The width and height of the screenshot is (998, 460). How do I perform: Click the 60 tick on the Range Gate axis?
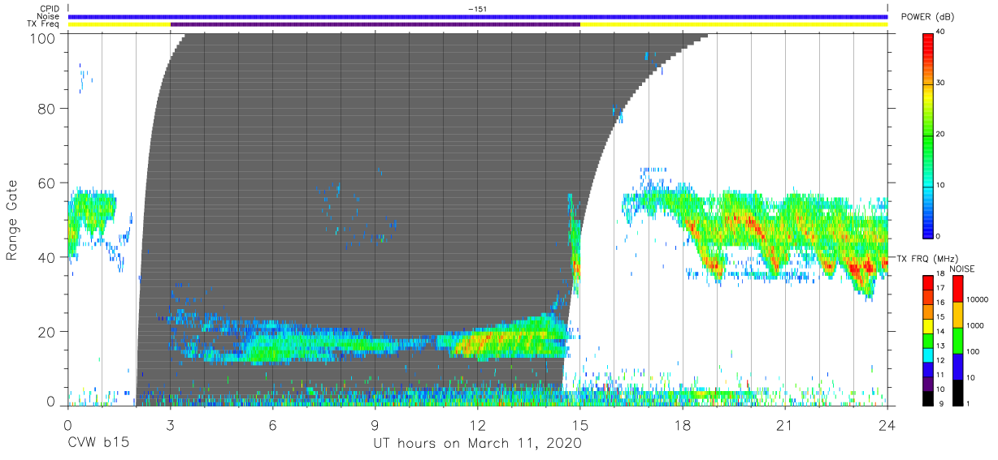click(47, 183)
